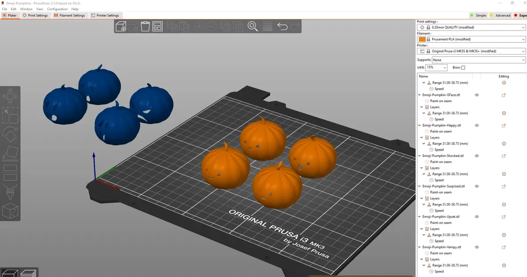This screenshot has height=277, width=527.
Task: Collapse the Emoji-Pumpkin-Shocked.stl tree node
Action: pyautogui.click(x=420, y=156)
